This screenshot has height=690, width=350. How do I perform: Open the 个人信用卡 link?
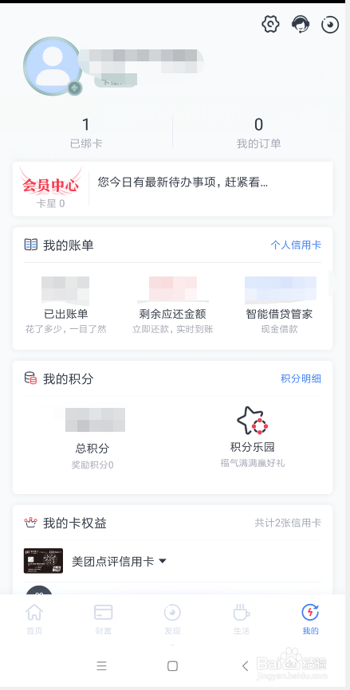click(x=296, y=245)
